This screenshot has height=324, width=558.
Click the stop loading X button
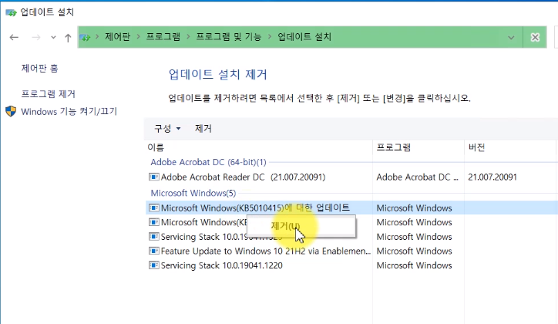coord(535,37)
